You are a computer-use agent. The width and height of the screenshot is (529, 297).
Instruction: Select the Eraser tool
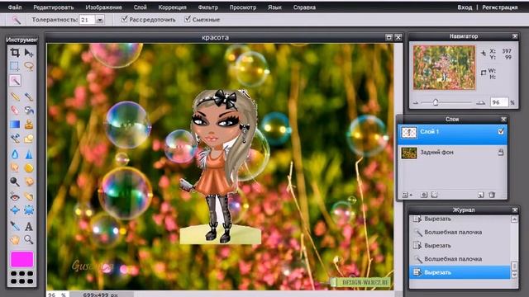pos(15,110)
